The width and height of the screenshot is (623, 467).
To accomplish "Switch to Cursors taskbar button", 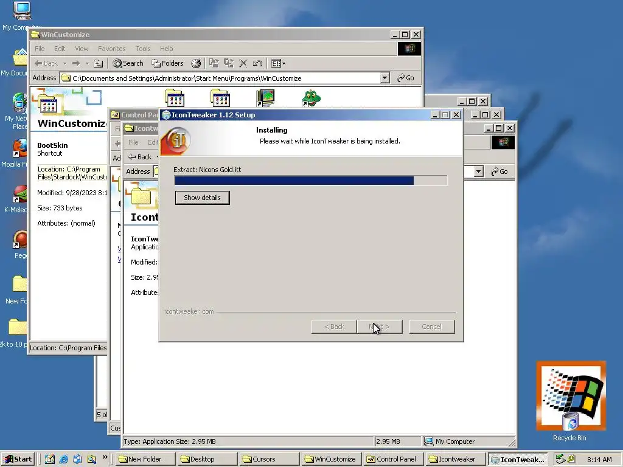I will (x=269, y=460).
